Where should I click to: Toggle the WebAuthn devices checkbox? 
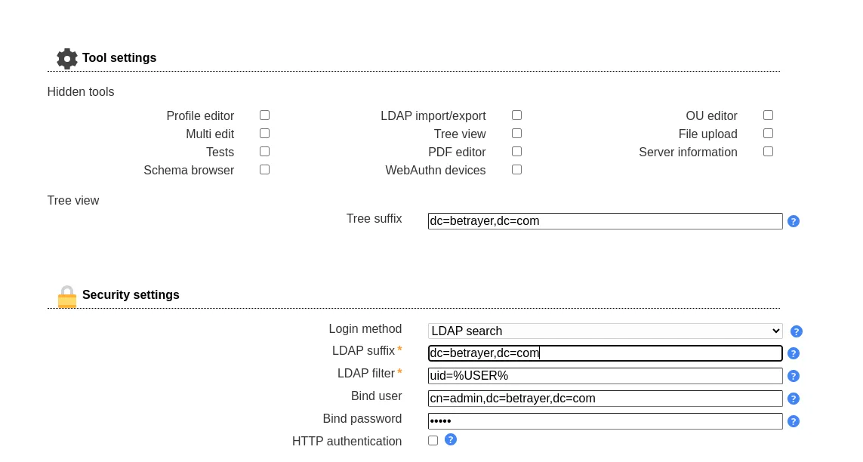(x=516, y=169)
